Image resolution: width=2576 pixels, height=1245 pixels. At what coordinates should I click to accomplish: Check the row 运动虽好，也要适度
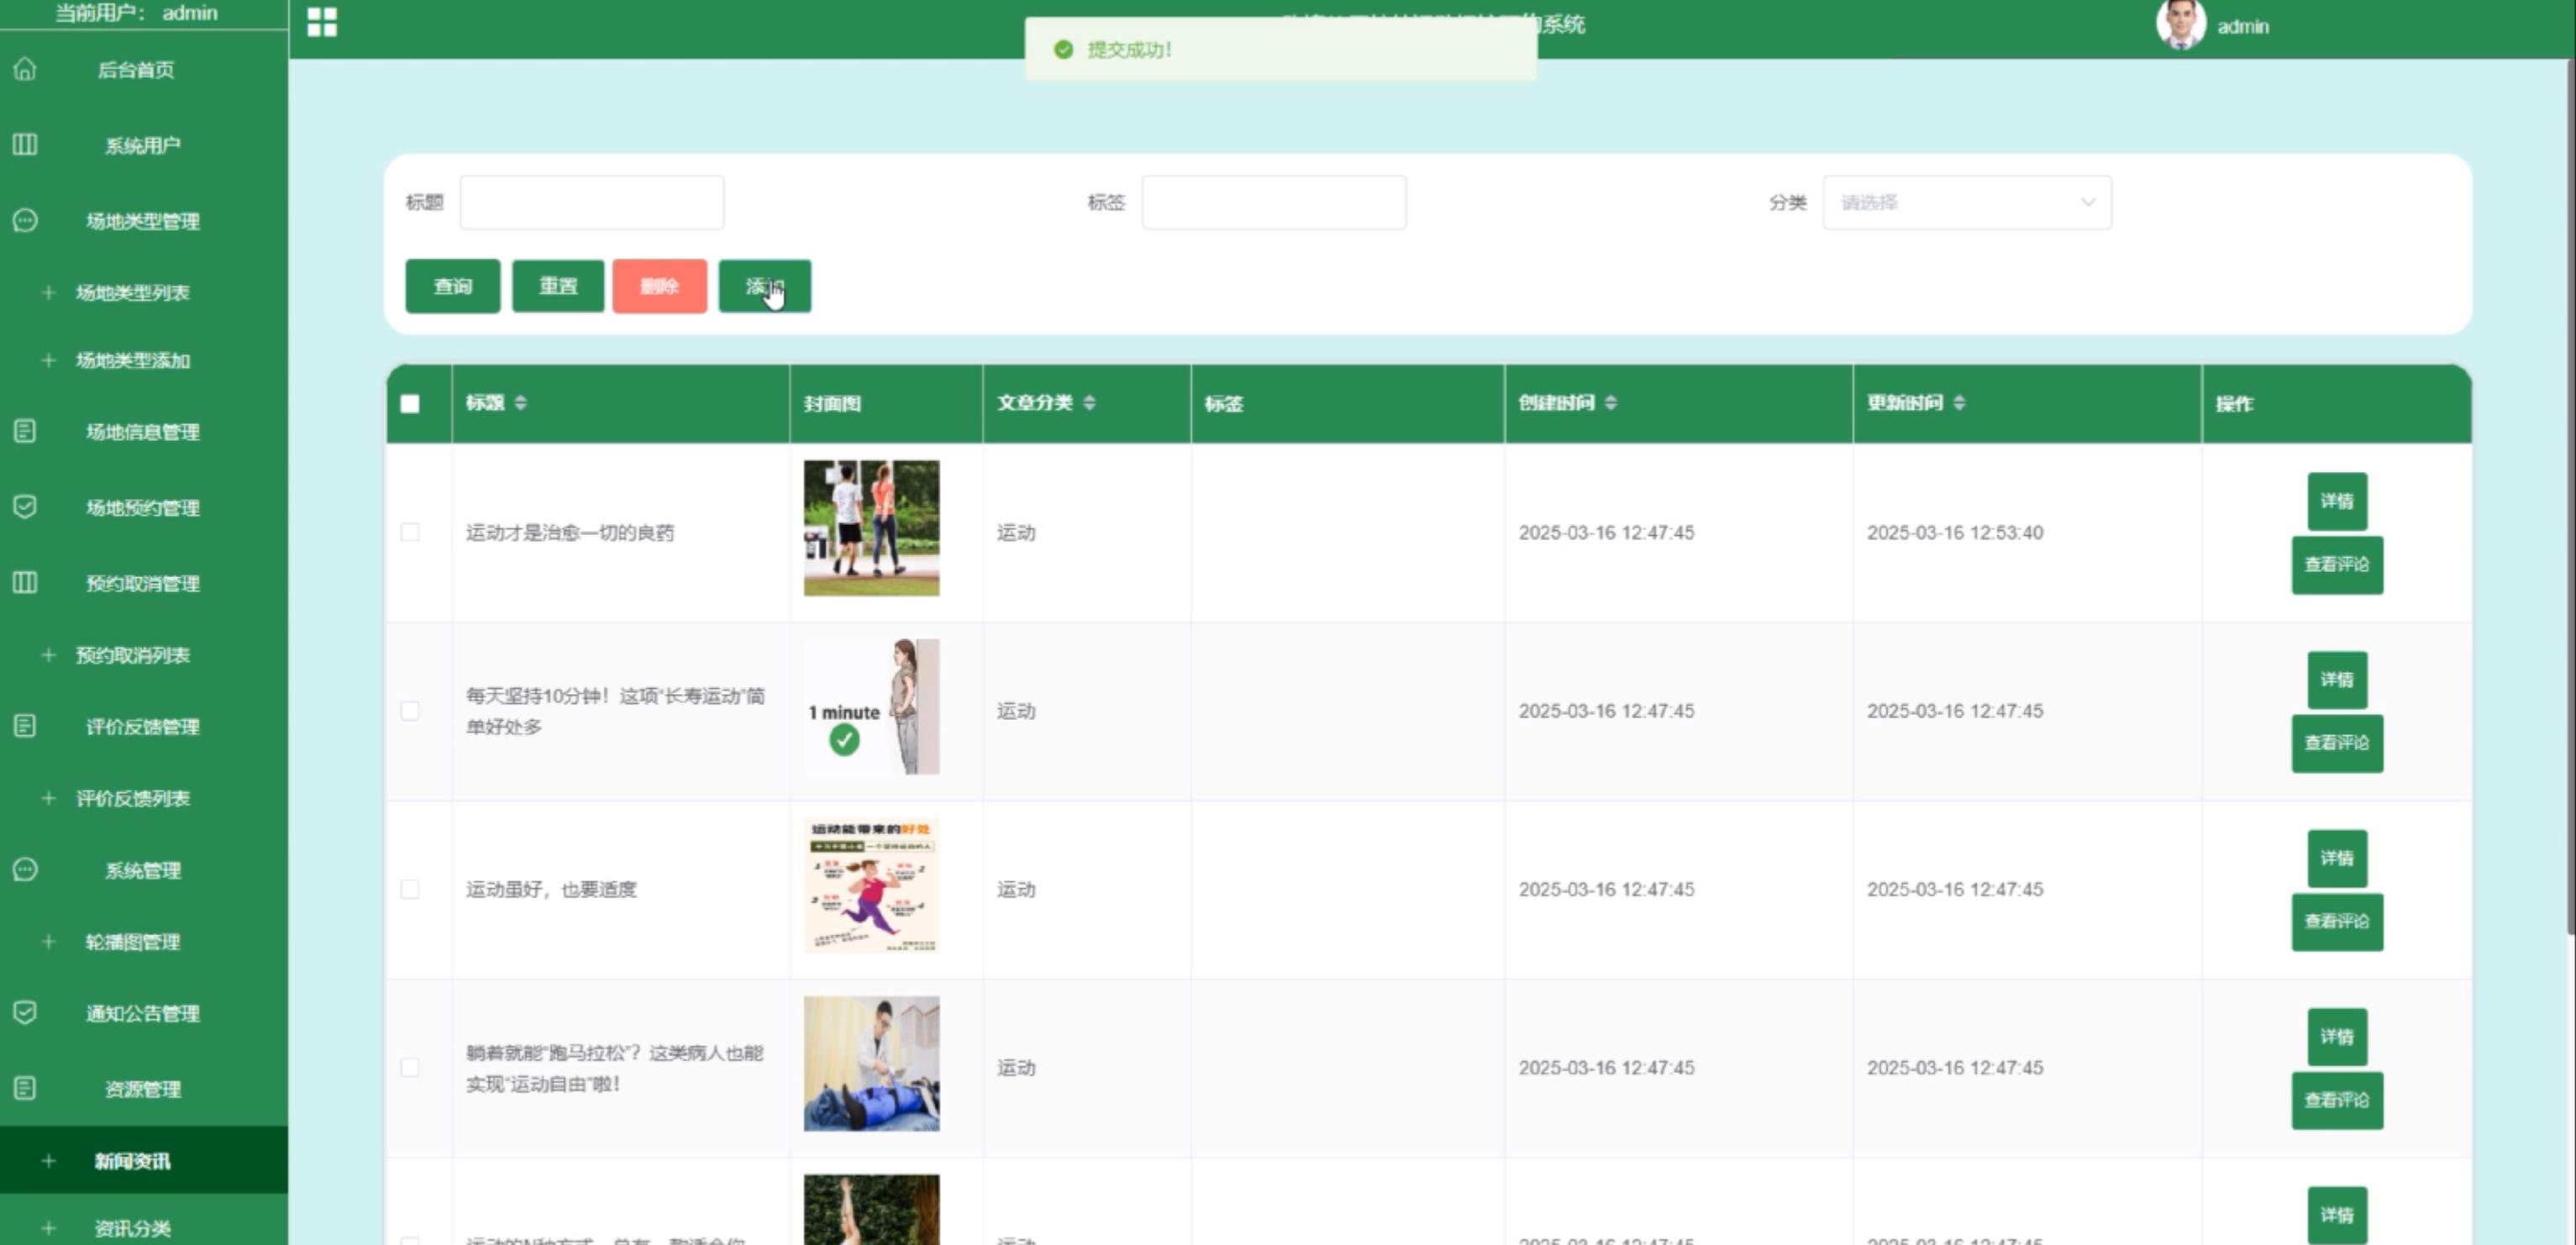coord(410,889)
